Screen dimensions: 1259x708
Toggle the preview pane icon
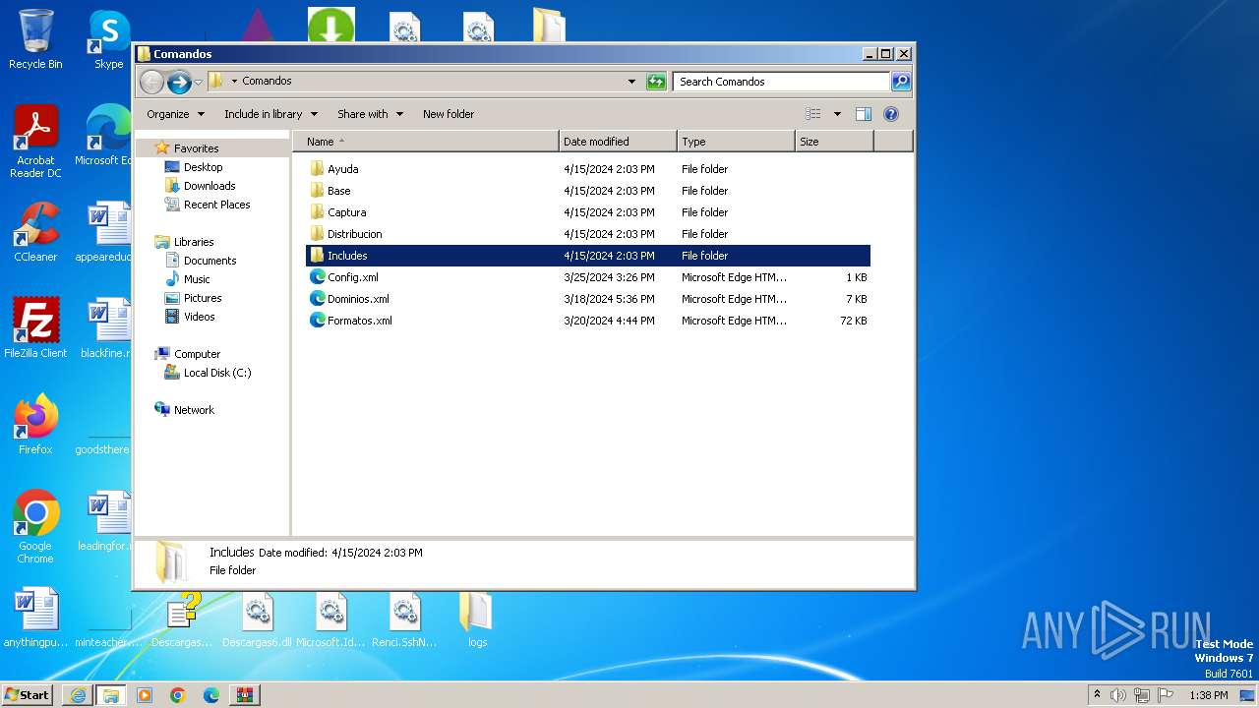[x=864, y=114]
